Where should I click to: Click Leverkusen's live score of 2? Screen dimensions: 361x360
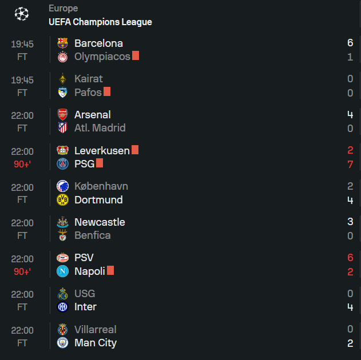click(350, 151)
